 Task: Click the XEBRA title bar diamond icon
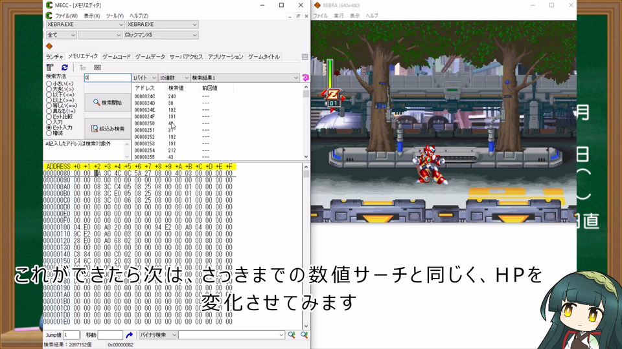[x=317, y=5]
